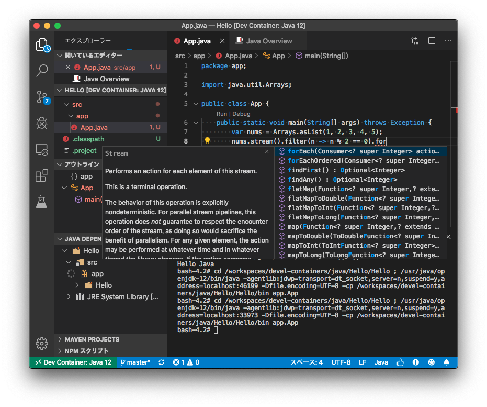Open errors and warnings count in status bar
This screenshot has width=487, height=407.
186,362
